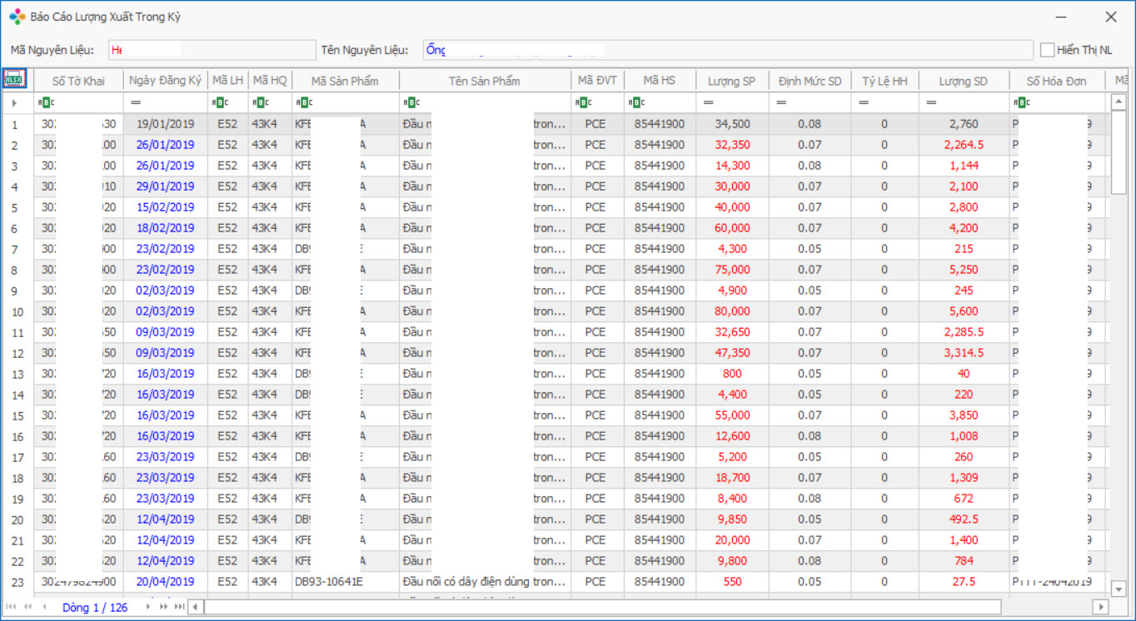Select row 5 dated 15/02/2019

pos(165,207)
